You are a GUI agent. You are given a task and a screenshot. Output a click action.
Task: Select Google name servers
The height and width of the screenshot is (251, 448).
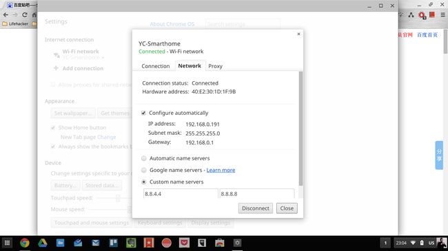144,171
